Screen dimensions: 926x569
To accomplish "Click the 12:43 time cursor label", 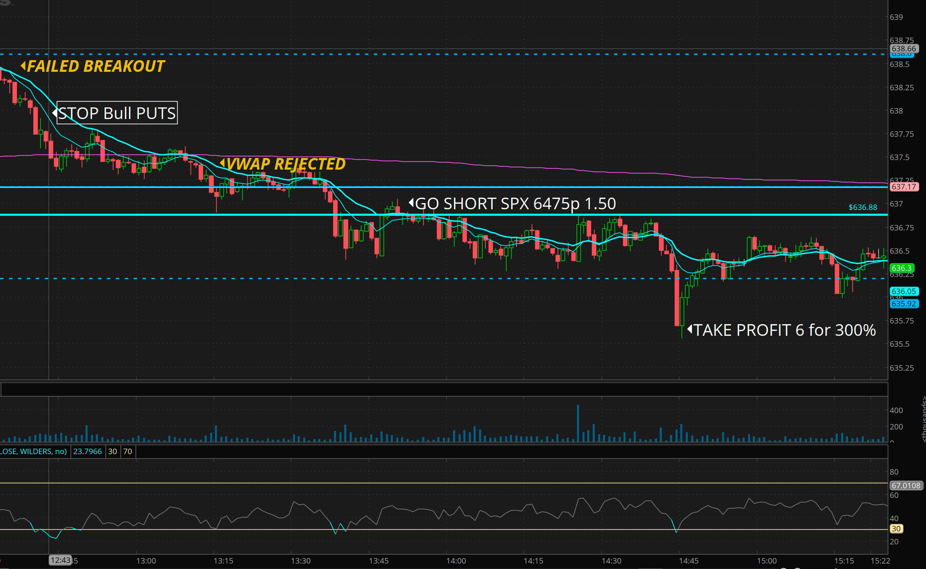I will tap(60, 560).
